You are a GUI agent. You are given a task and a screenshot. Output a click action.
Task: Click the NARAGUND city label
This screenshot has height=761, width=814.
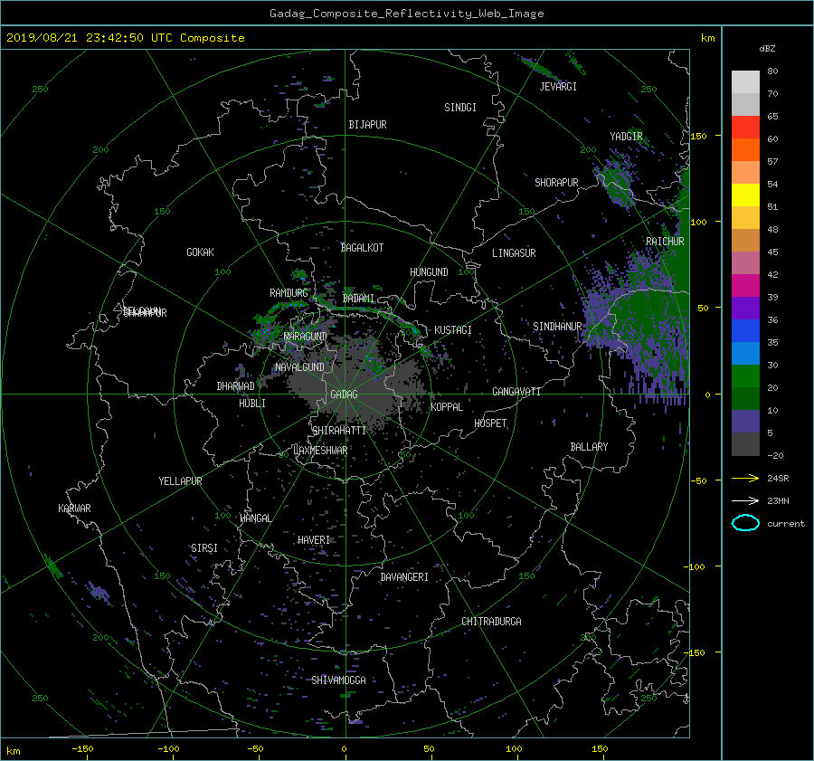306,337
